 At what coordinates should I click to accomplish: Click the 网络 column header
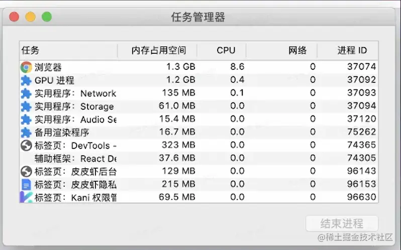(x=297, y=51)
